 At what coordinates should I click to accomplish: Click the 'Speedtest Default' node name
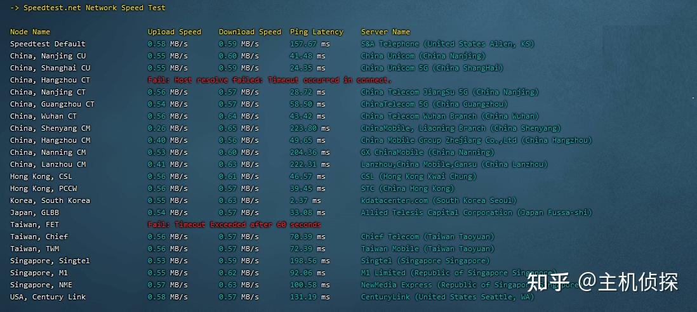click(48, 44)
